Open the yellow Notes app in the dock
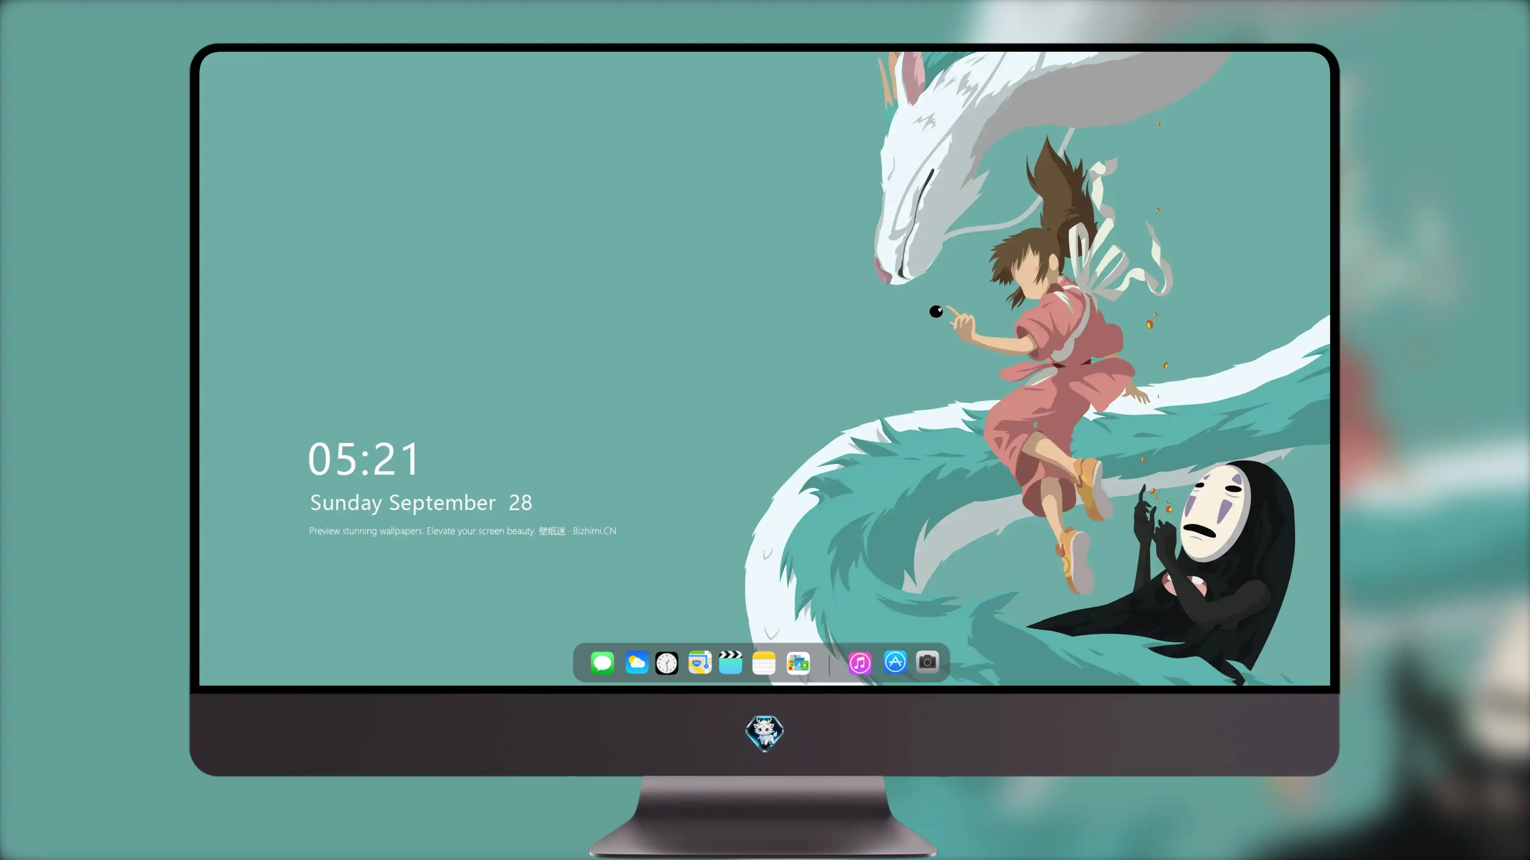This screenshot has height=860, width=1530. (764, 663)
